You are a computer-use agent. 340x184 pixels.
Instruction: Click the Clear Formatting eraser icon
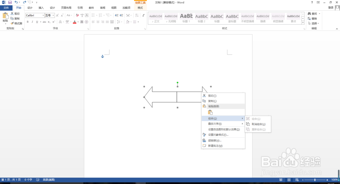(77, 15)
